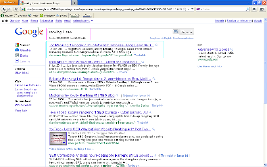
Task: Go to the Firefox home page icon
Action: click(x=254, y=9)
